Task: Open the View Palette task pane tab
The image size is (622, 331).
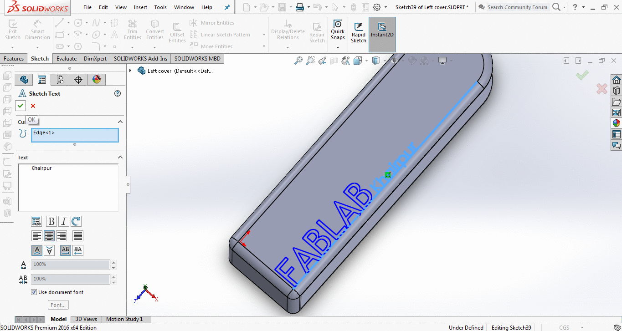Action: [617, 112]
